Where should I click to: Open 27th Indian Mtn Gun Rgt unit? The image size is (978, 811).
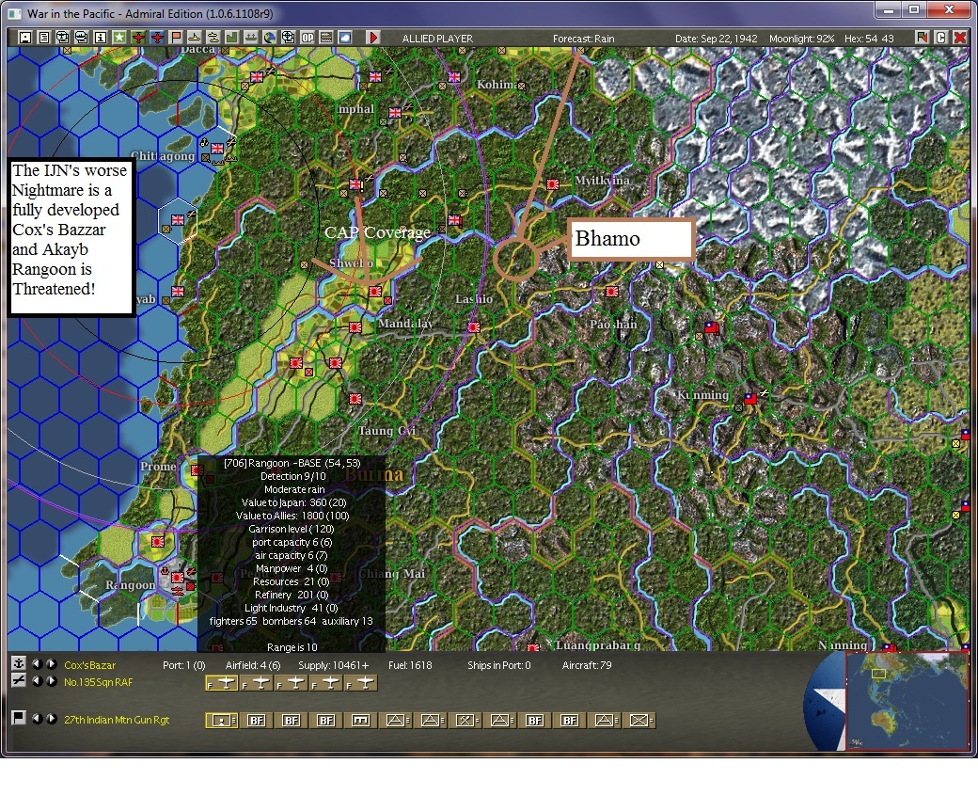tap(117, 720)
